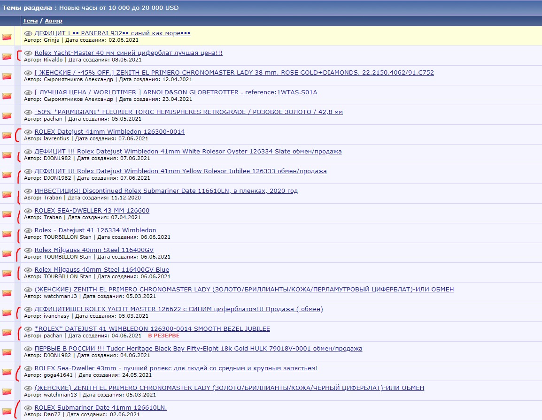542x420 pixels.
Task: Open ДЕФИЦИТ PANERAI 932 topic link
Action: 112,33
